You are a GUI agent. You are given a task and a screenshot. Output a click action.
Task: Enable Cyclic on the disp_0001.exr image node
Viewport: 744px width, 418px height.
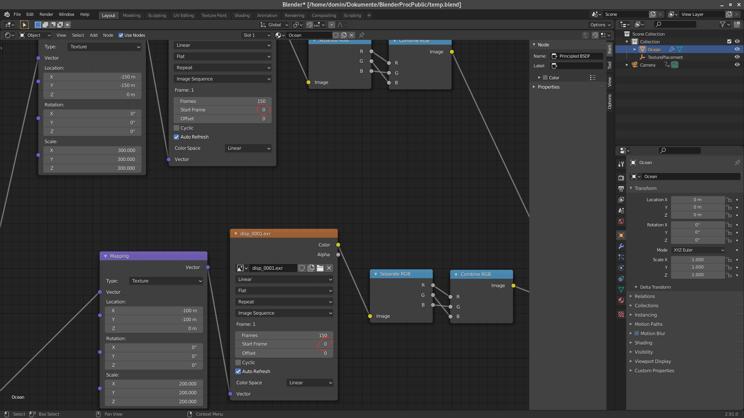tap(239, 362)
